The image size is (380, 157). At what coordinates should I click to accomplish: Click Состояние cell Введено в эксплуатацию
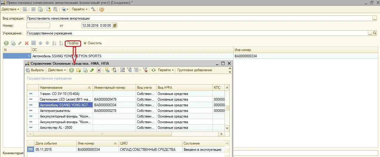pyautogui.click(x=203, y=150)
